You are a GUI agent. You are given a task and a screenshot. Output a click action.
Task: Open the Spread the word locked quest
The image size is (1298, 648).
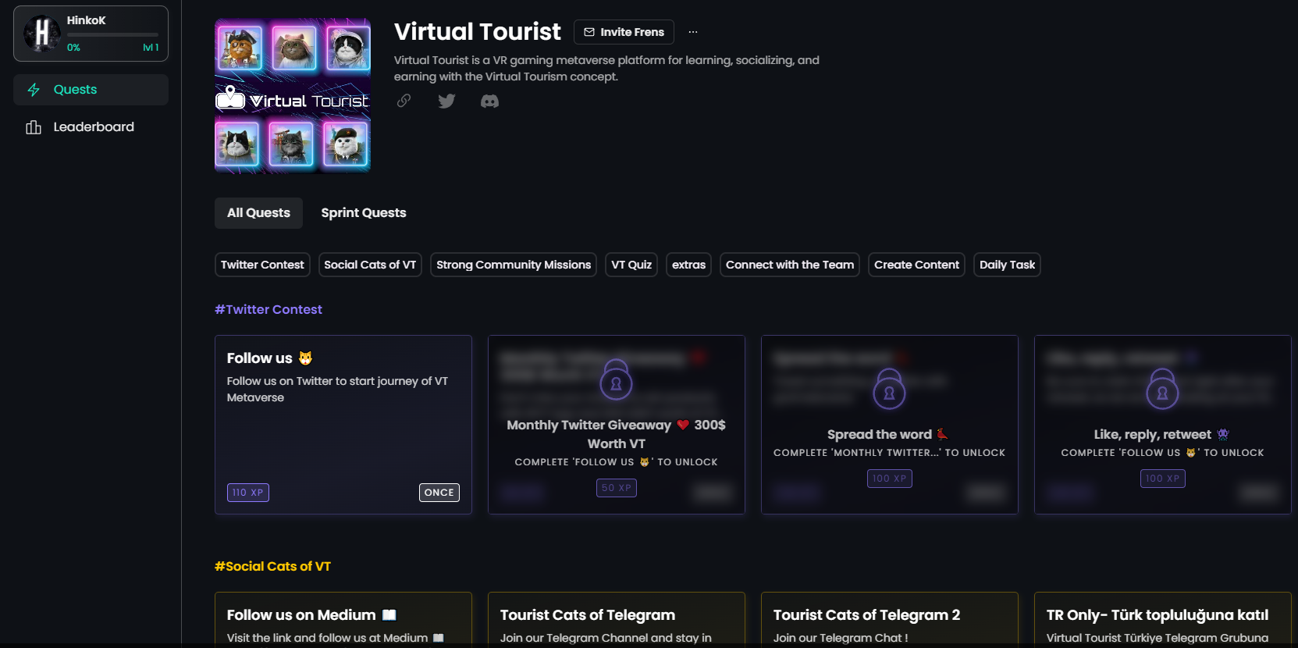(x=890, y=425)
